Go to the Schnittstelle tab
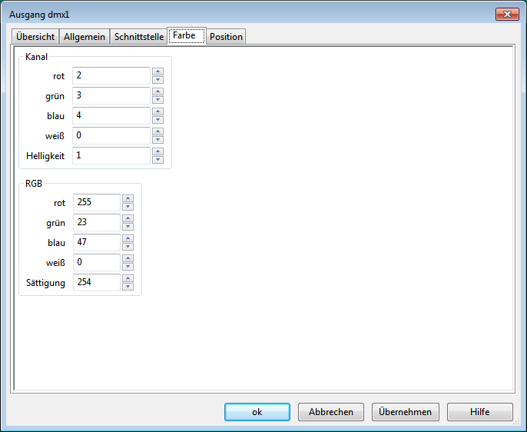This screenshot has height=432, width=527. click(139, 37)
